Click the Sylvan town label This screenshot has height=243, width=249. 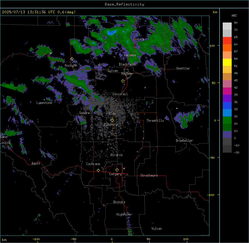pyautogui.click(x=113, y=71)
